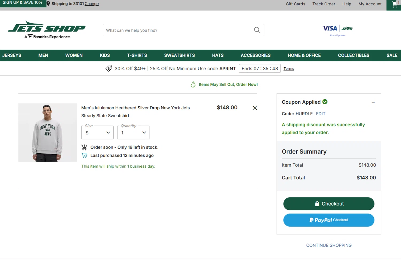The width and height of the screenshot is (401, 260).
Task: Open Help link
Action: point(347,4)
